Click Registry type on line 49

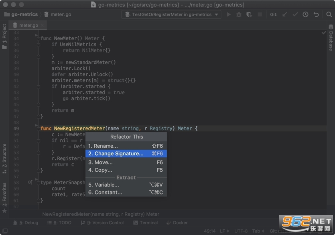[160, 129]
